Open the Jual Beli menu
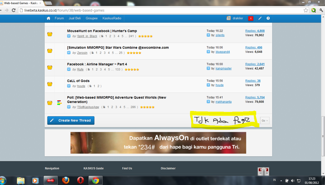325x185 pixels. pos(75,18)
